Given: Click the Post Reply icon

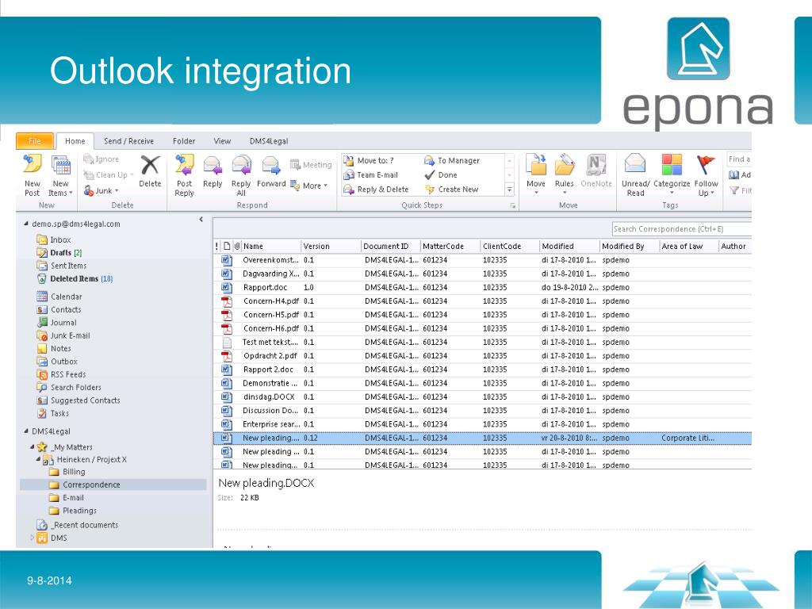Looking at the screenshot, I should point(184,165).
